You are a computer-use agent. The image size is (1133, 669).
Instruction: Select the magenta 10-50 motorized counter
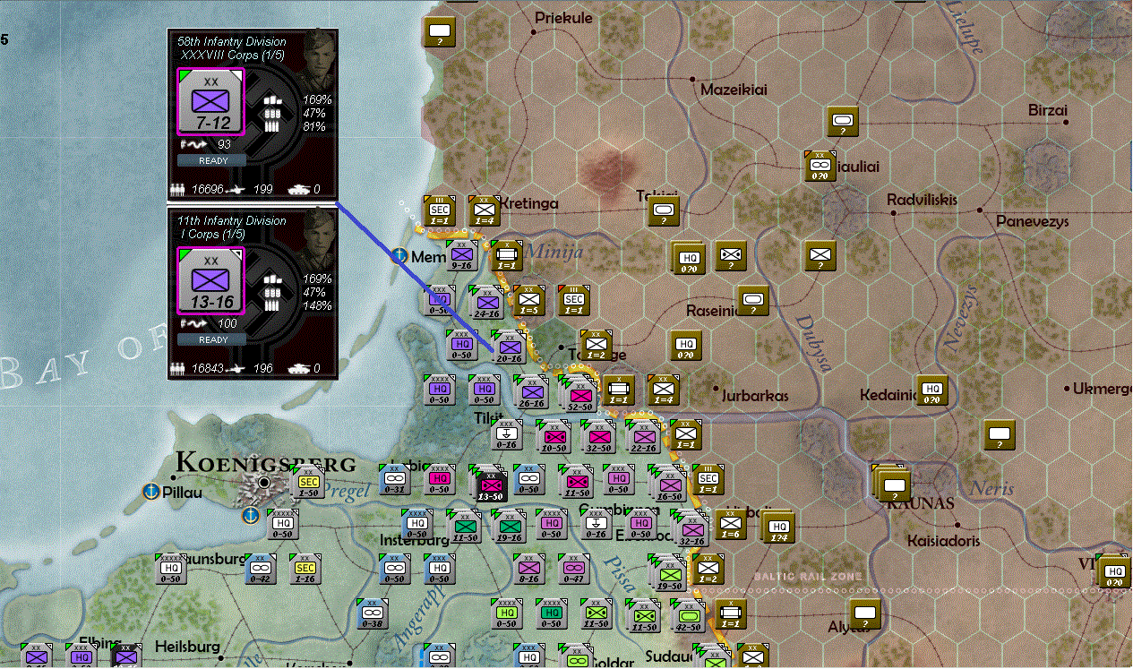tap(554, 436)
